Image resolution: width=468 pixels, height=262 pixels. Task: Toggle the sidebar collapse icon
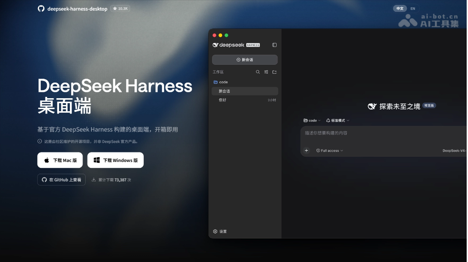point(275,45)
